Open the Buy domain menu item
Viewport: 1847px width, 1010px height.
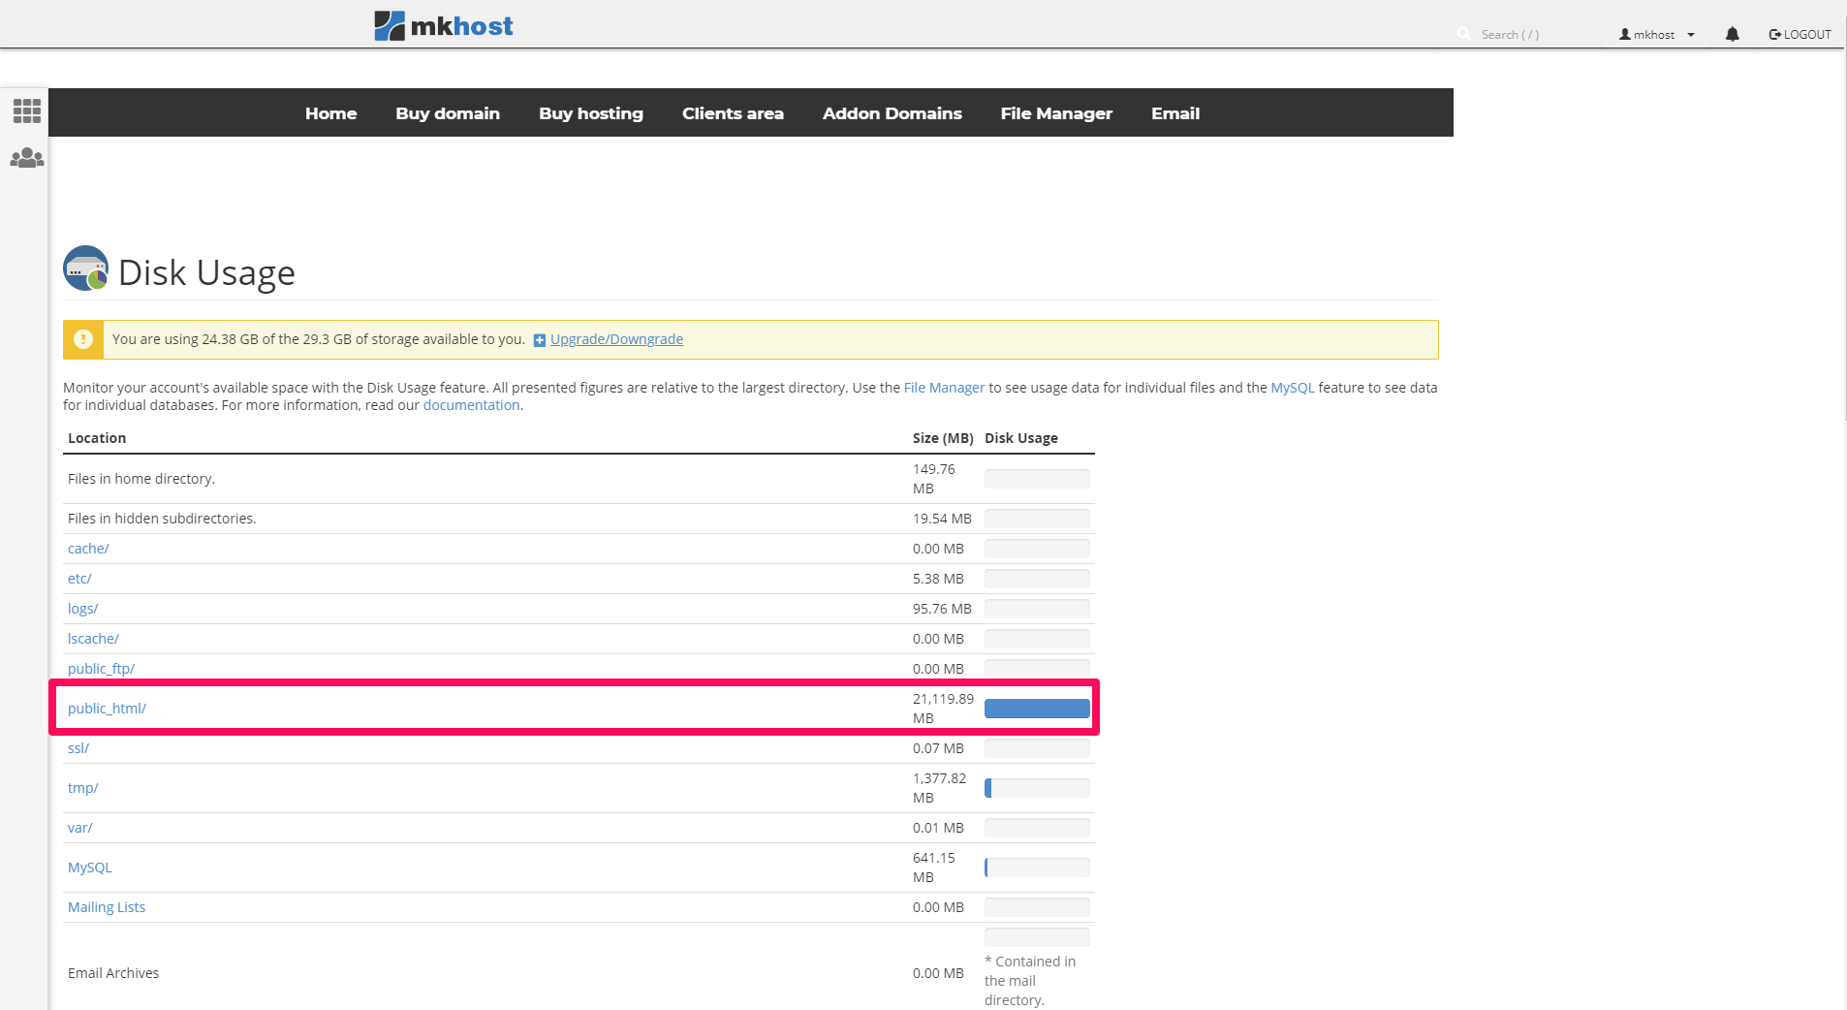coord(448,113)
